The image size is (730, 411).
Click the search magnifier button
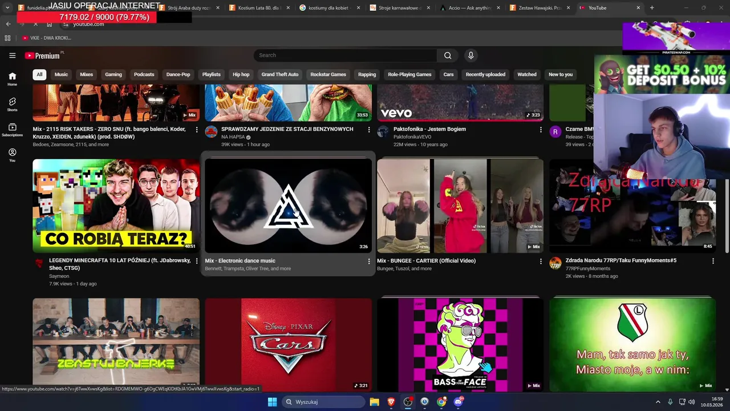(448, 55)
